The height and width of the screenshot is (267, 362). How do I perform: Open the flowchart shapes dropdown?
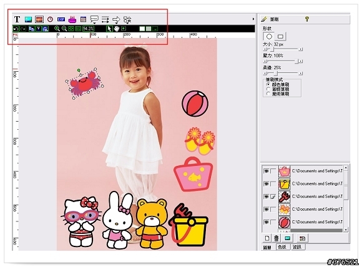tap(127, 20)
